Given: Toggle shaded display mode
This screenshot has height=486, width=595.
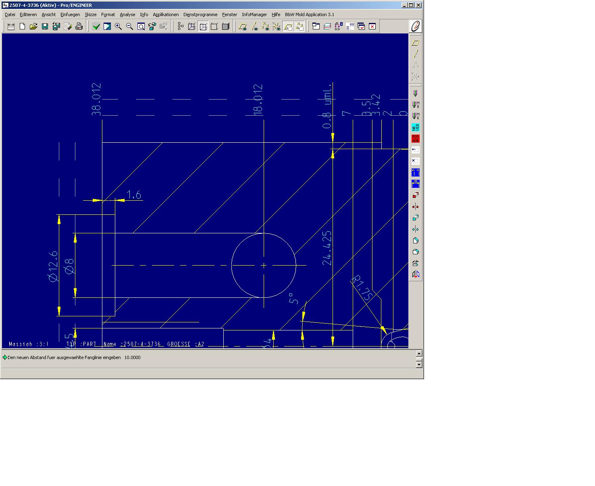Looking at the screenshot, I should coord(226,27).
